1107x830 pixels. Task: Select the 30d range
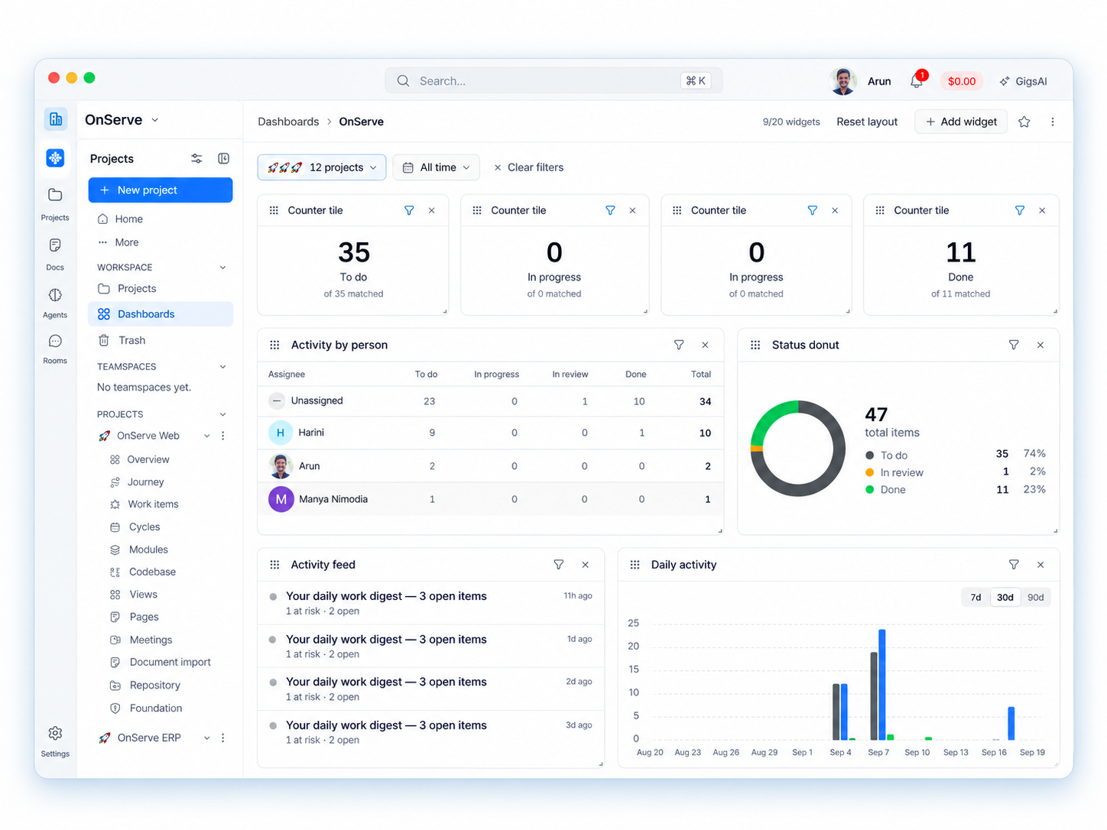tap(1005, 598)
